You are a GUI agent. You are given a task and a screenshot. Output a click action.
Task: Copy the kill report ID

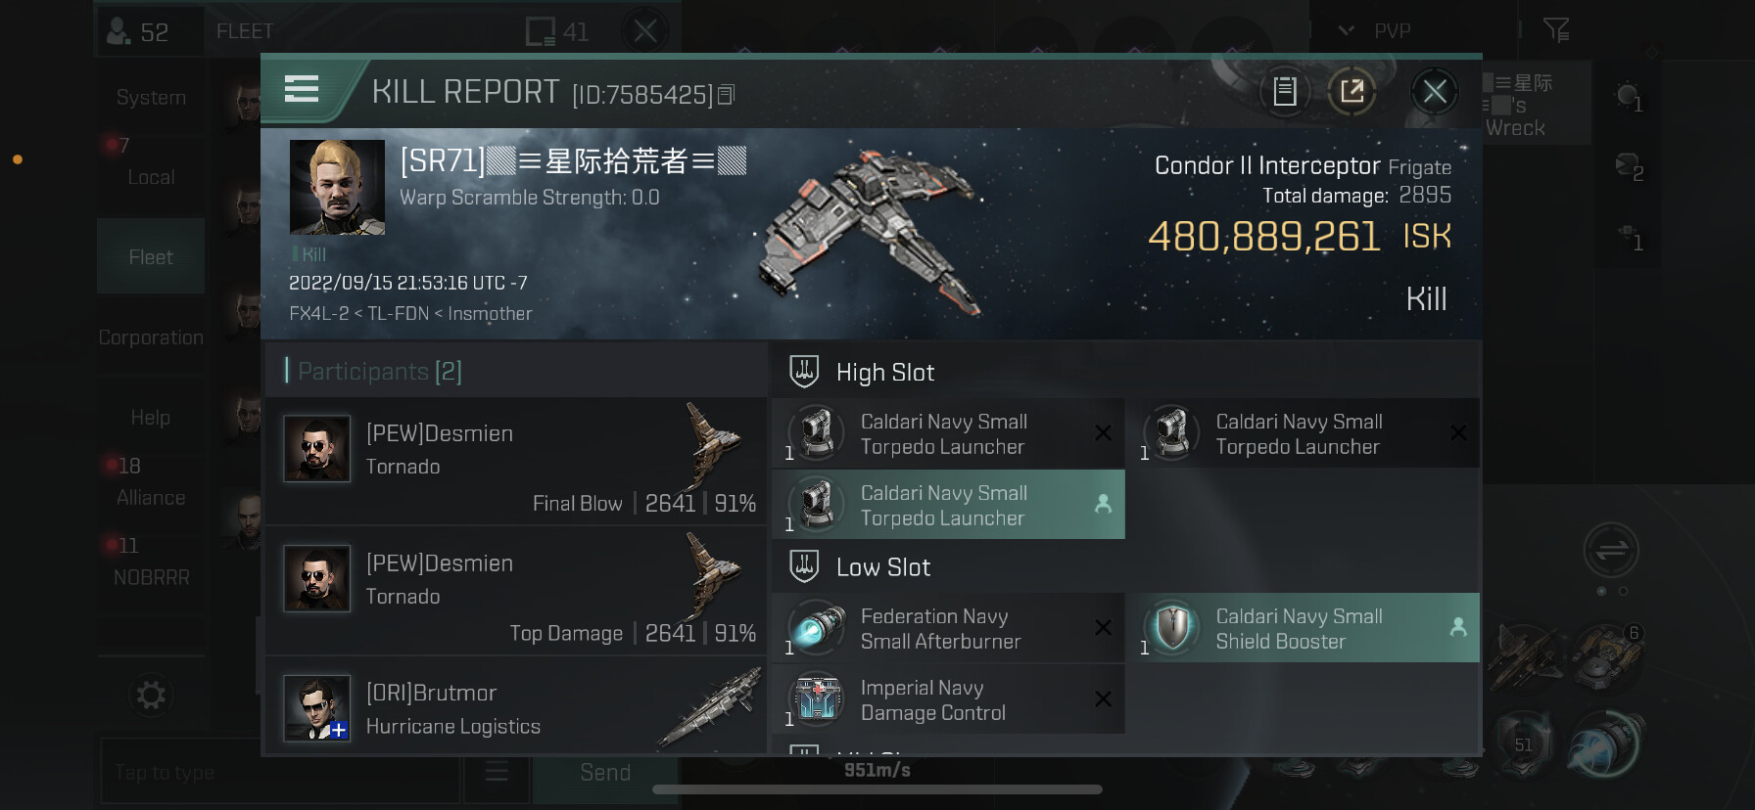(726, 95)
